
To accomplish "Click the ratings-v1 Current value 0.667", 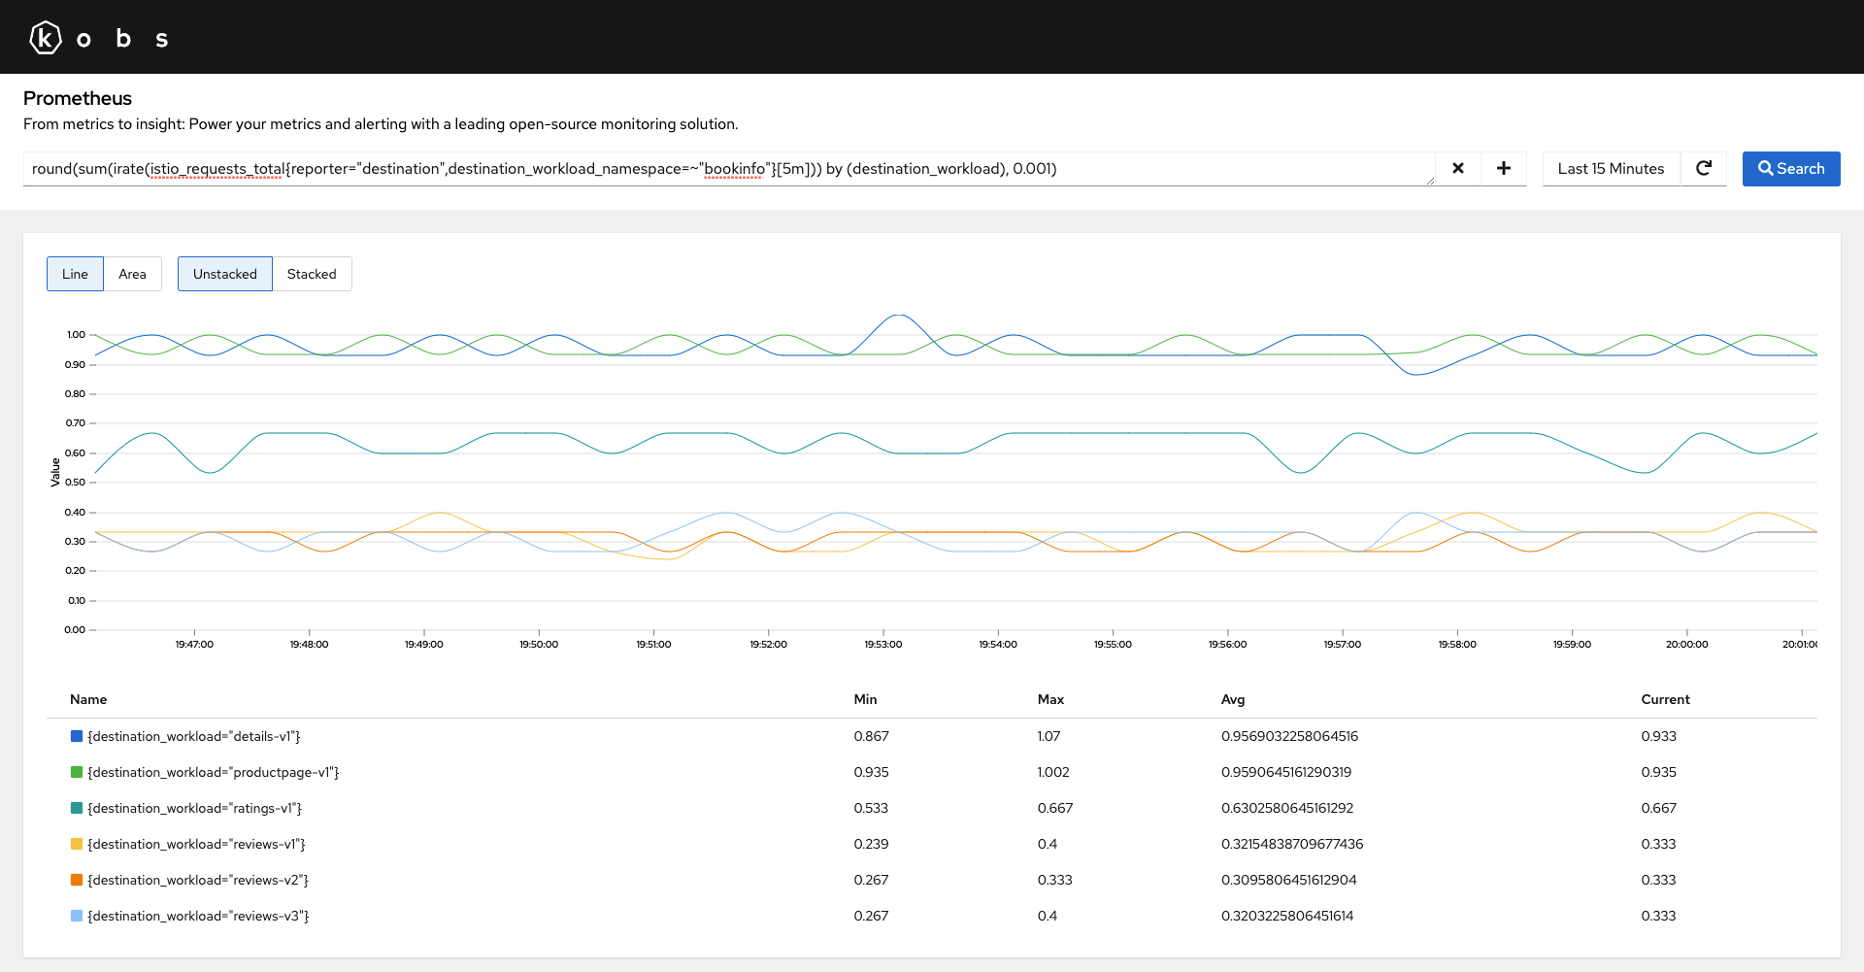I will [x=1658, y=808].
